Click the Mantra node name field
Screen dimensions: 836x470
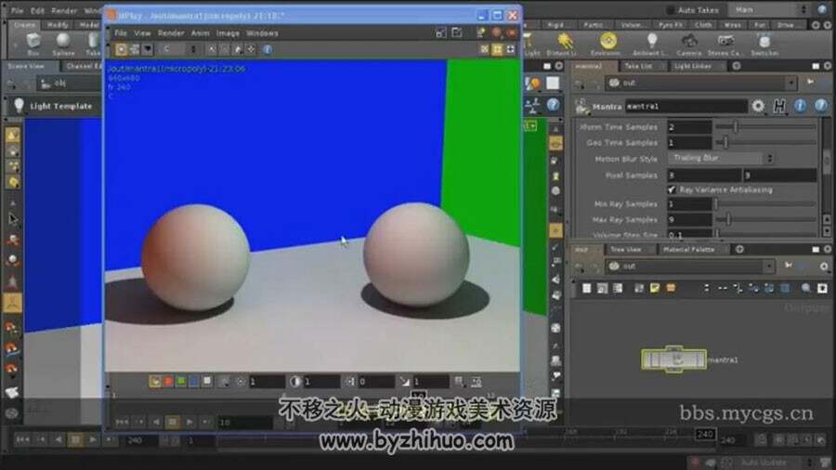(686, 106)
